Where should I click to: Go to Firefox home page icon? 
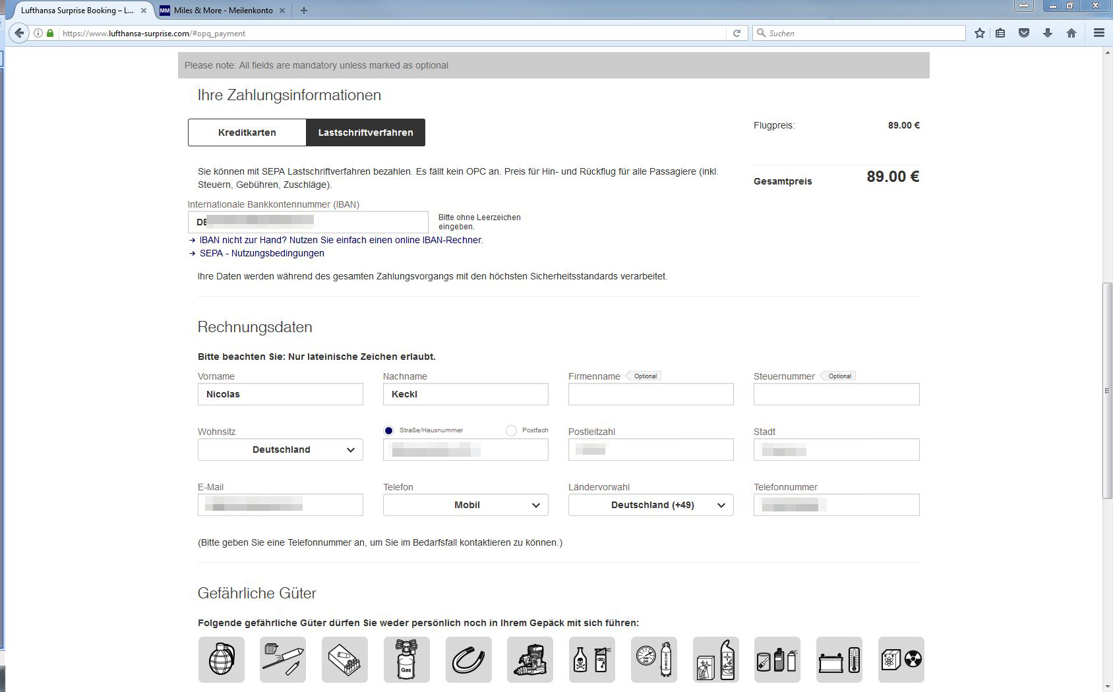click(1071, 33)
